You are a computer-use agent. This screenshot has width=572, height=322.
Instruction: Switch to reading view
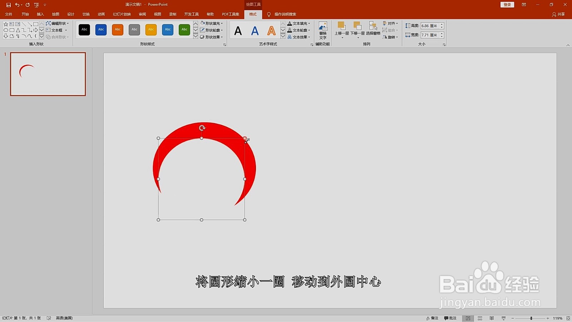coord(492,318)
